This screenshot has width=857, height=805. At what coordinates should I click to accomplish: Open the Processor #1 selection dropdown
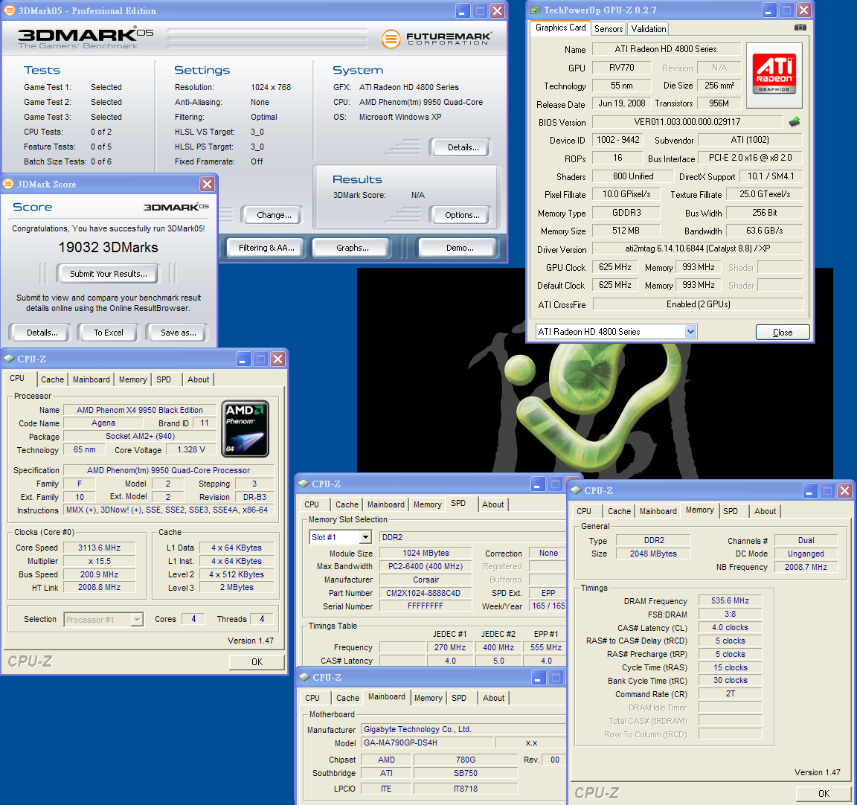click(137, 620)
